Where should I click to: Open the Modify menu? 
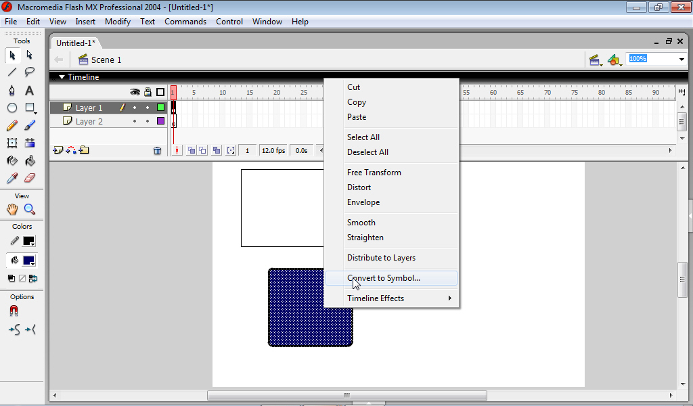click(x=118, y=22)
